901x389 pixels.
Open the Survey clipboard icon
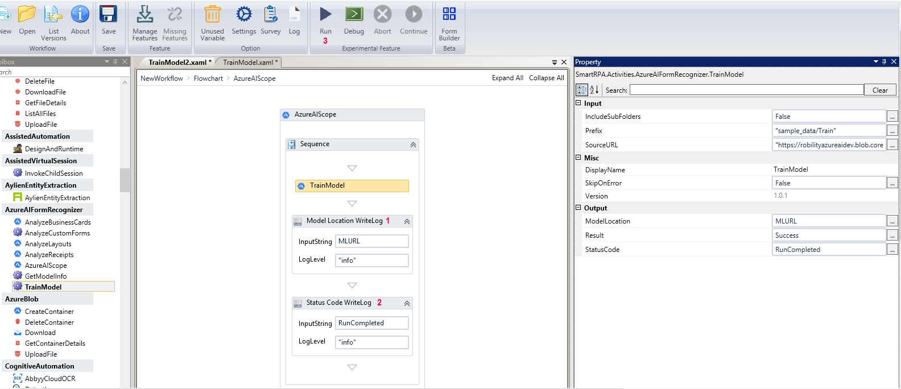pos(271,14)
